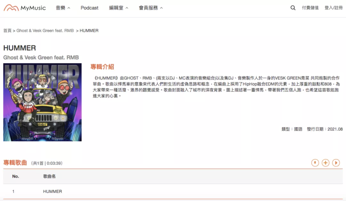Click the HUMMER breadcrumb item
The image size is (346, 201).
click(89, 30)
